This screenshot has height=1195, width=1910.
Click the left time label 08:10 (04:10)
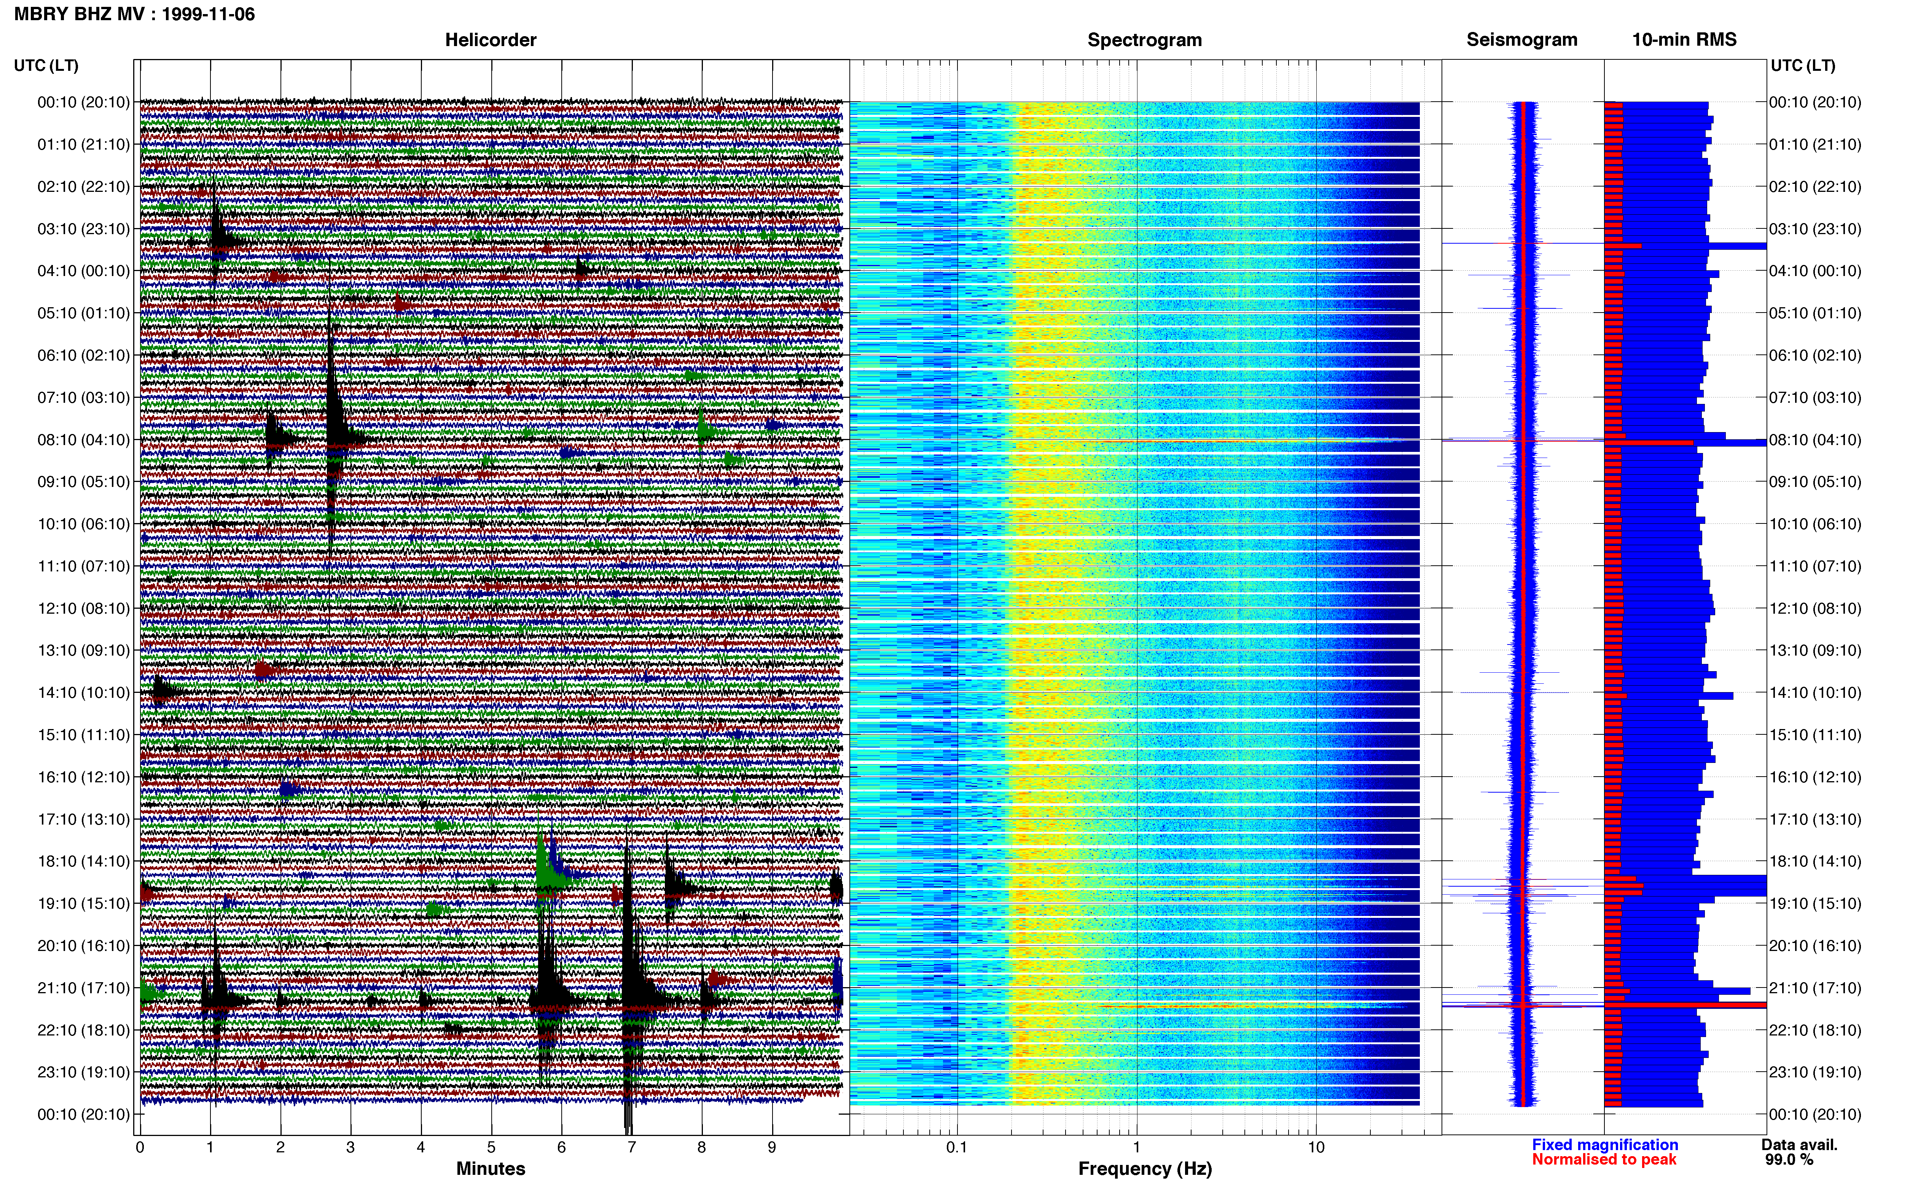[x=84, y=439]
